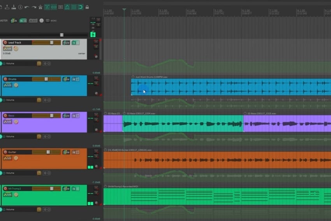331x221 pixels.
Task: Select the orange Guitar audio clip
Action: click(x=217, y=160)
